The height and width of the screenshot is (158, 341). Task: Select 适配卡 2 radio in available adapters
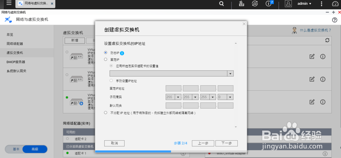[x=67, y=139]
